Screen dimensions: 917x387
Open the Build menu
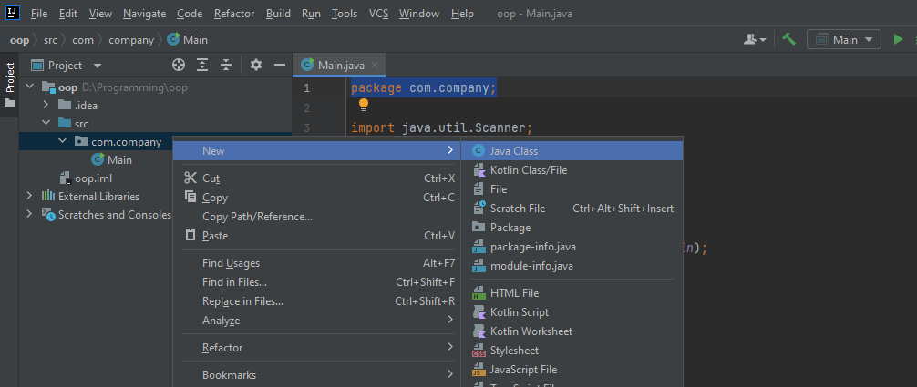click(x=278, y=14)
